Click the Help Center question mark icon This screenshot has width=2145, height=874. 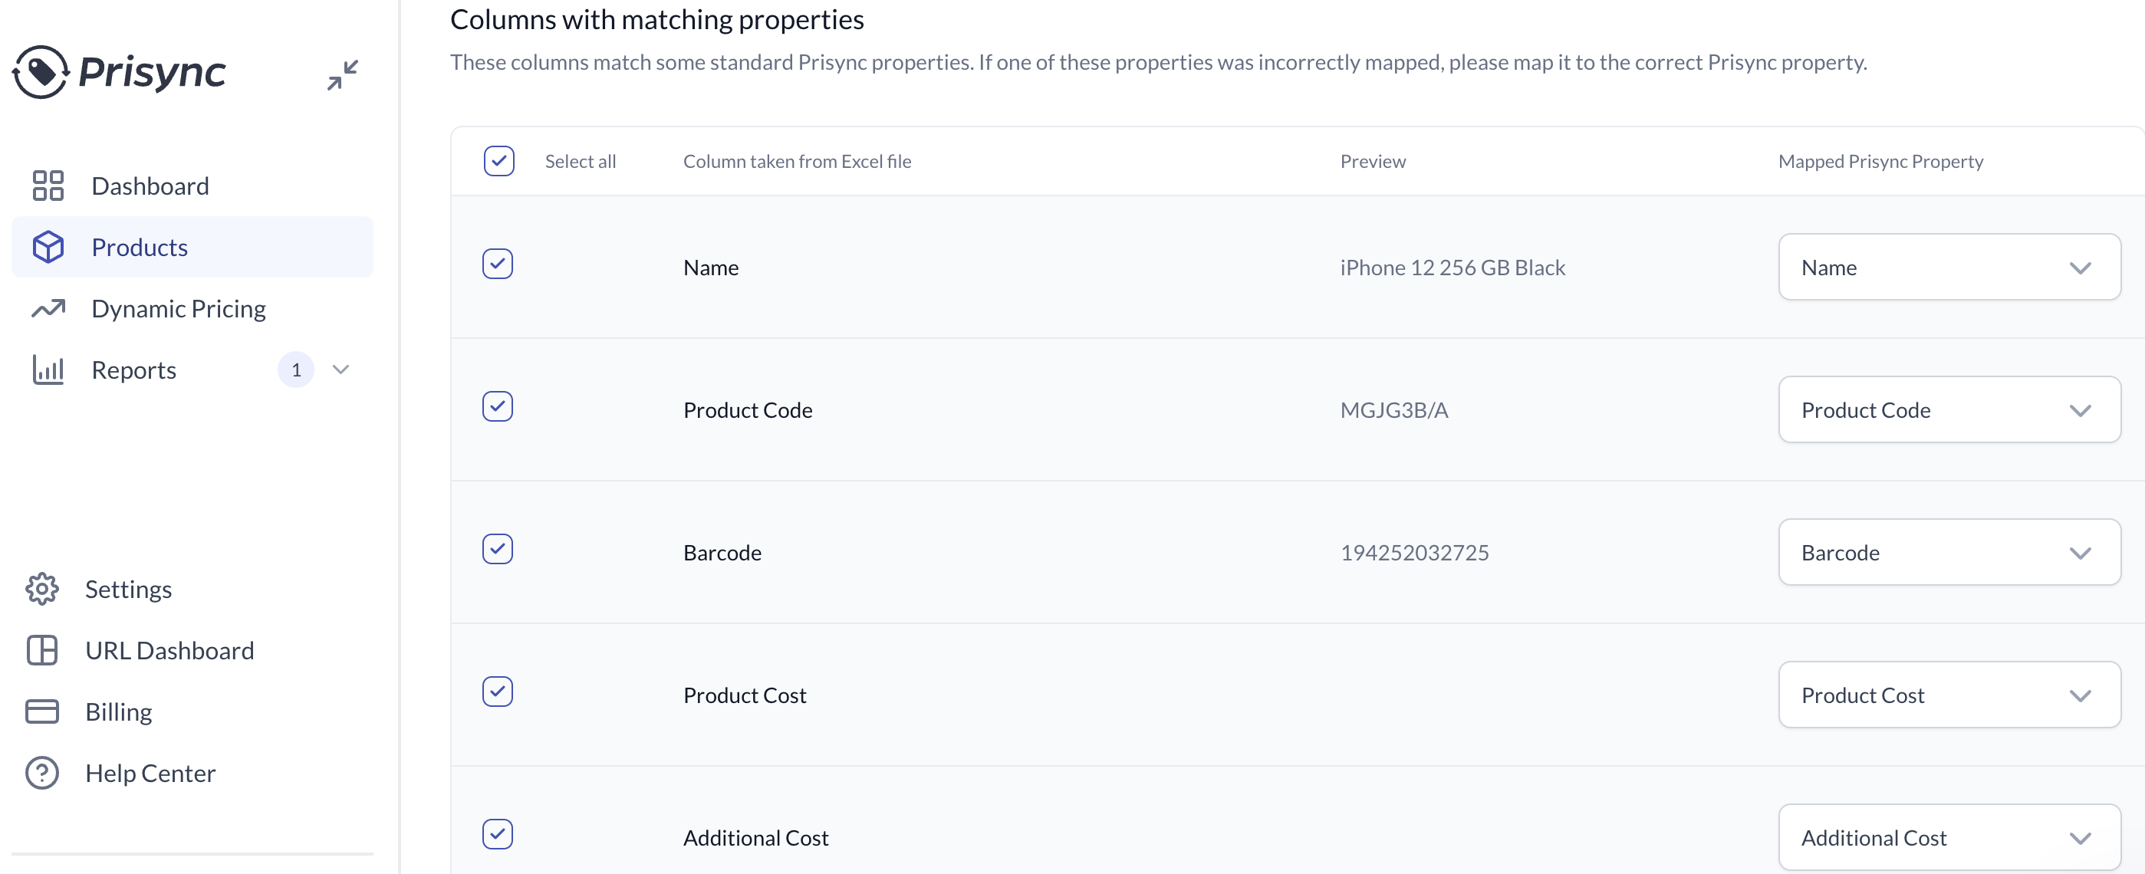pyautogui.click(x=41, y=774)
